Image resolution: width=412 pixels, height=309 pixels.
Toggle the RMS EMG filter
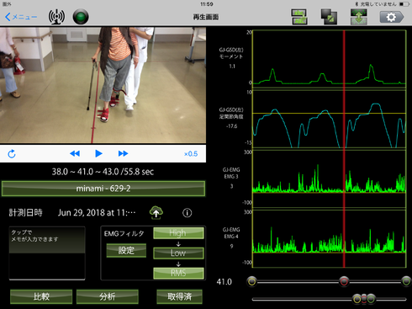(178, 273)
